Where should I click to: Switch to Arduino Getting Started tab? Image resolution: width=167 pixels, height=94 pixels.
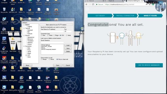(134, 1)
